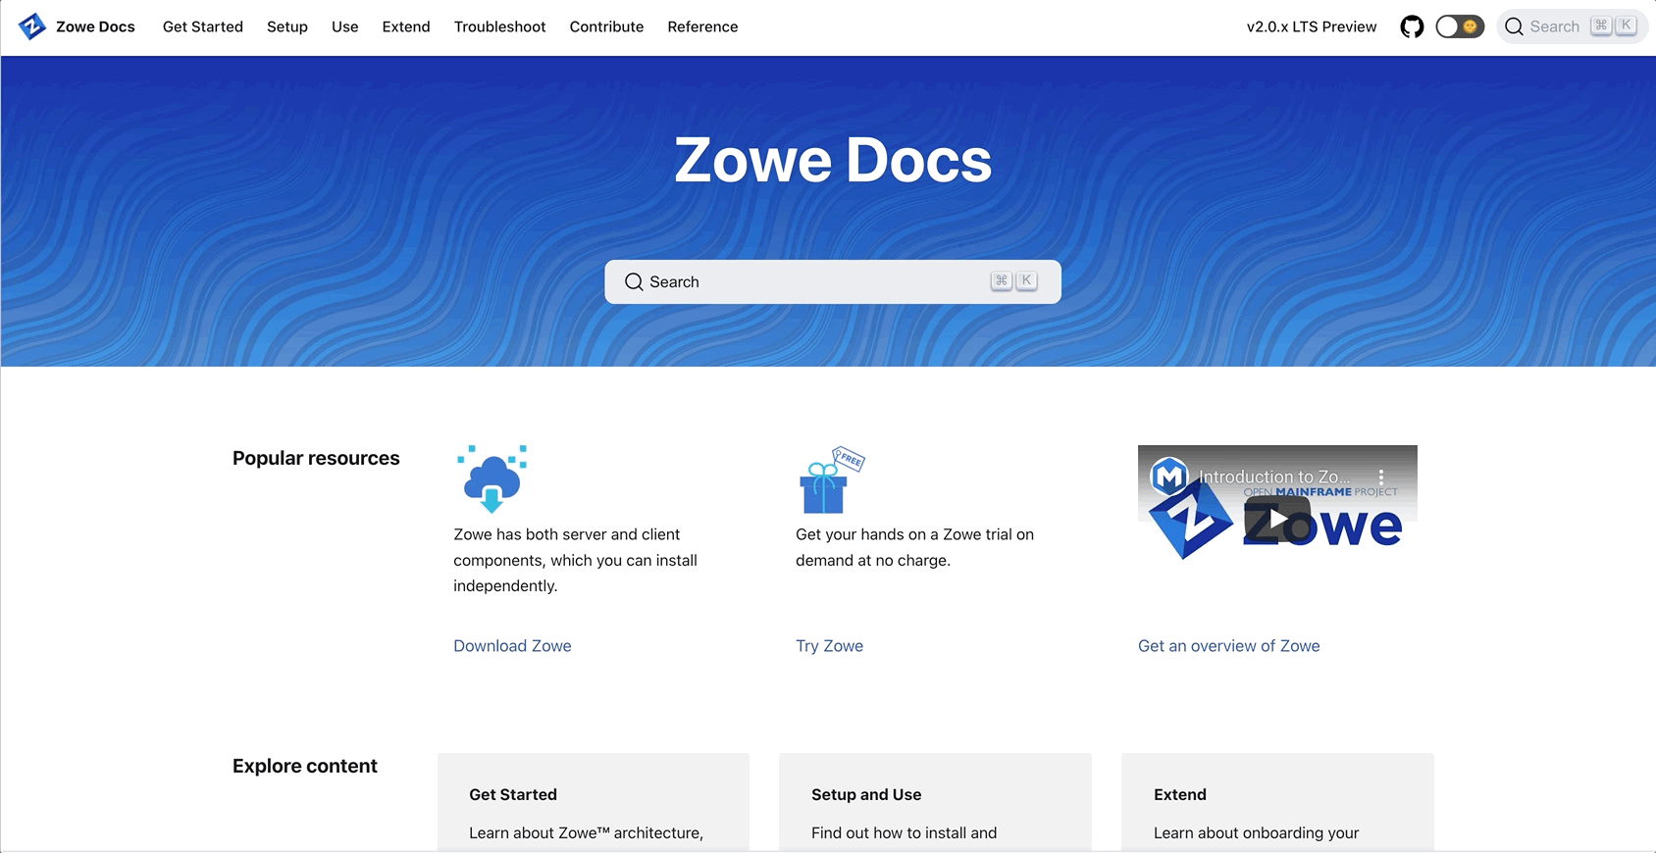The image size is (1656, 853).
Task: Click the Zowe logo icon in navbar
Action: tap(32, 26)
